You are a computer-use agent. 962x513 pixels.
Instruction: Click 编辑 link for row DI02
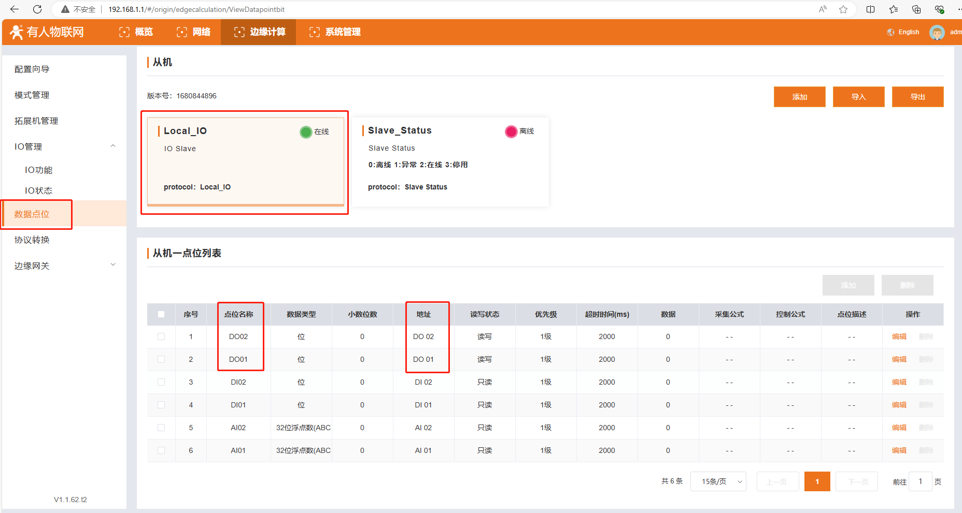[899, 382]
